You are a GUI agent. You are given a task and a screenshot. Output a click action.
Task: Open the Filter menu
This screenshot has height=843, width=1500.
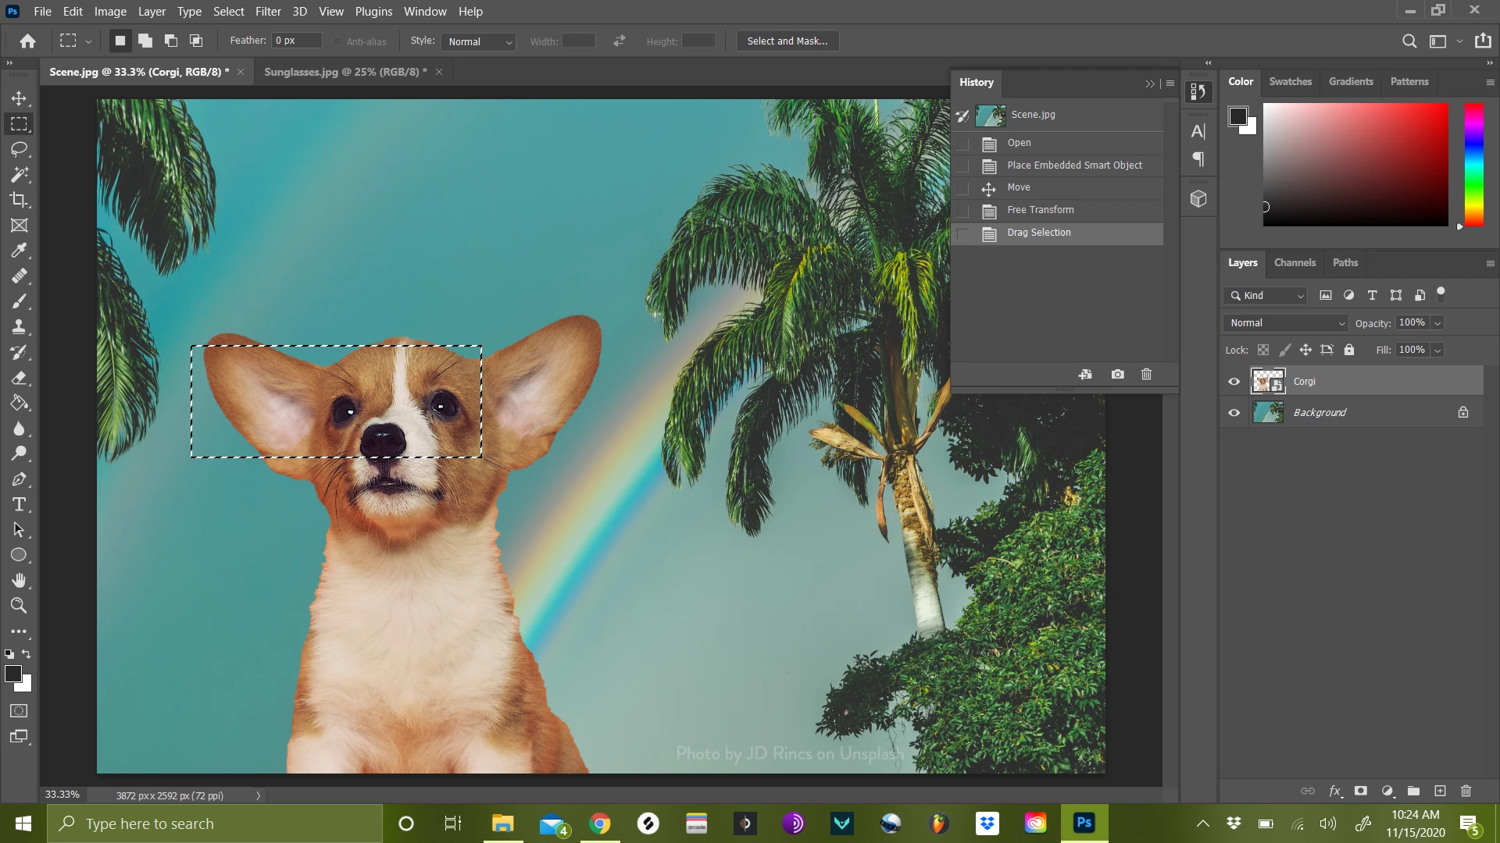(x=267, y=12)
